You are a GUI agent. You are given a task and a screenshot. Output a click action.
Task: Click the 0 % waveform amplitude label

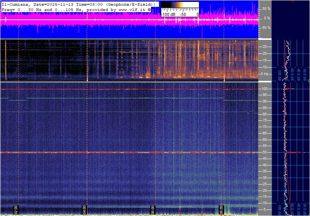267,18
